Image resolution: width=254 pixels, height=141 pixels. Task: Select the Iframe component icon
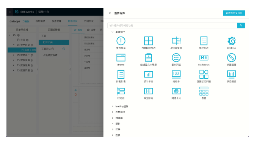(121, 58)
